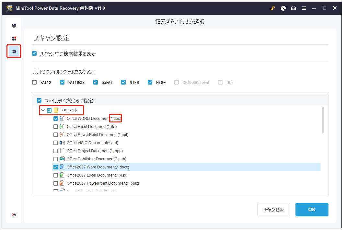Image resolution: width=345 pixels, height=230 pixels.
Task: Click the Word icon for *.docx row
Action: pos(62,167)
